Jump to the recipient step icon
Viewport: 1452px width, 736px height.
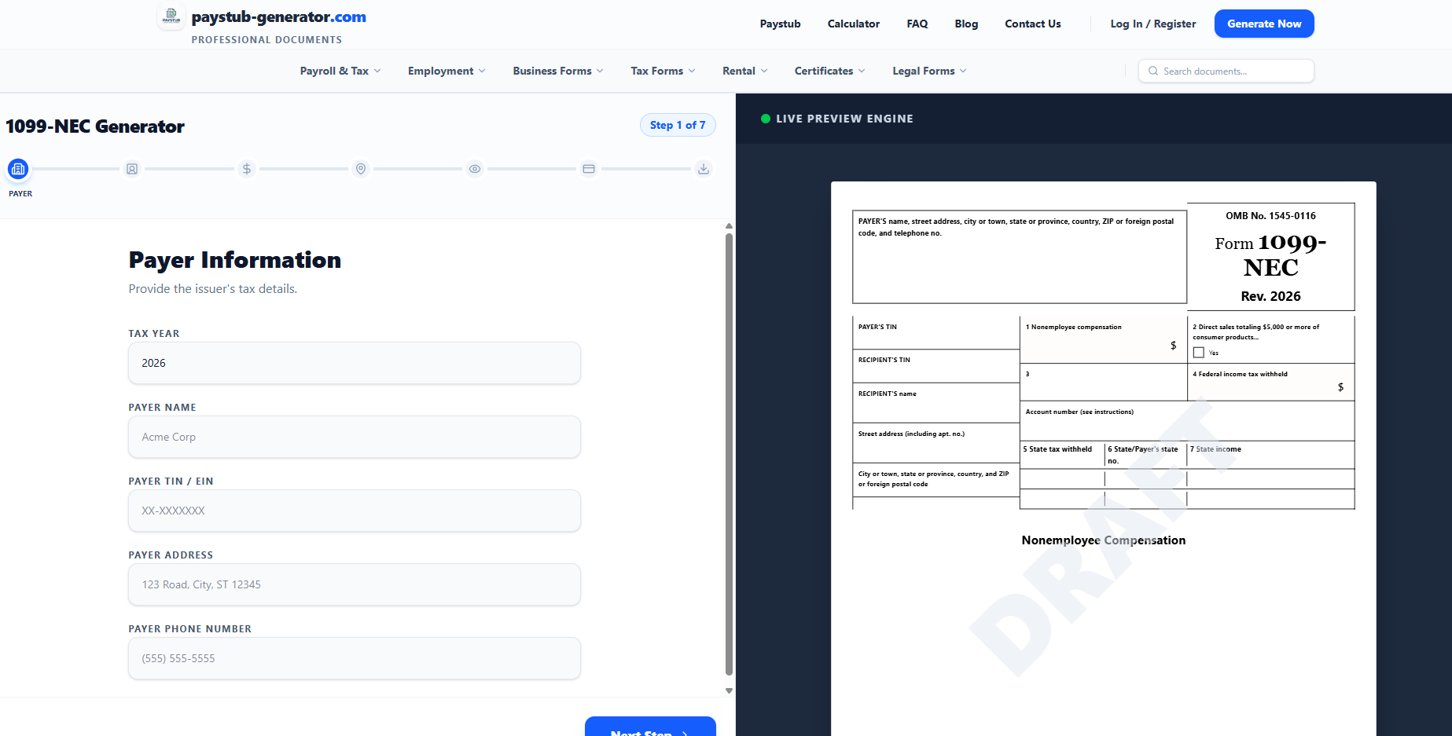132,169
